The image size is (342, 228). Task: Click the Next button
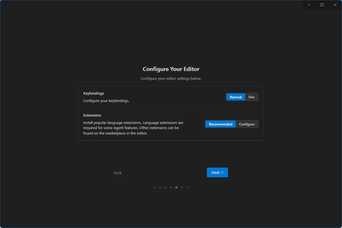217,172
